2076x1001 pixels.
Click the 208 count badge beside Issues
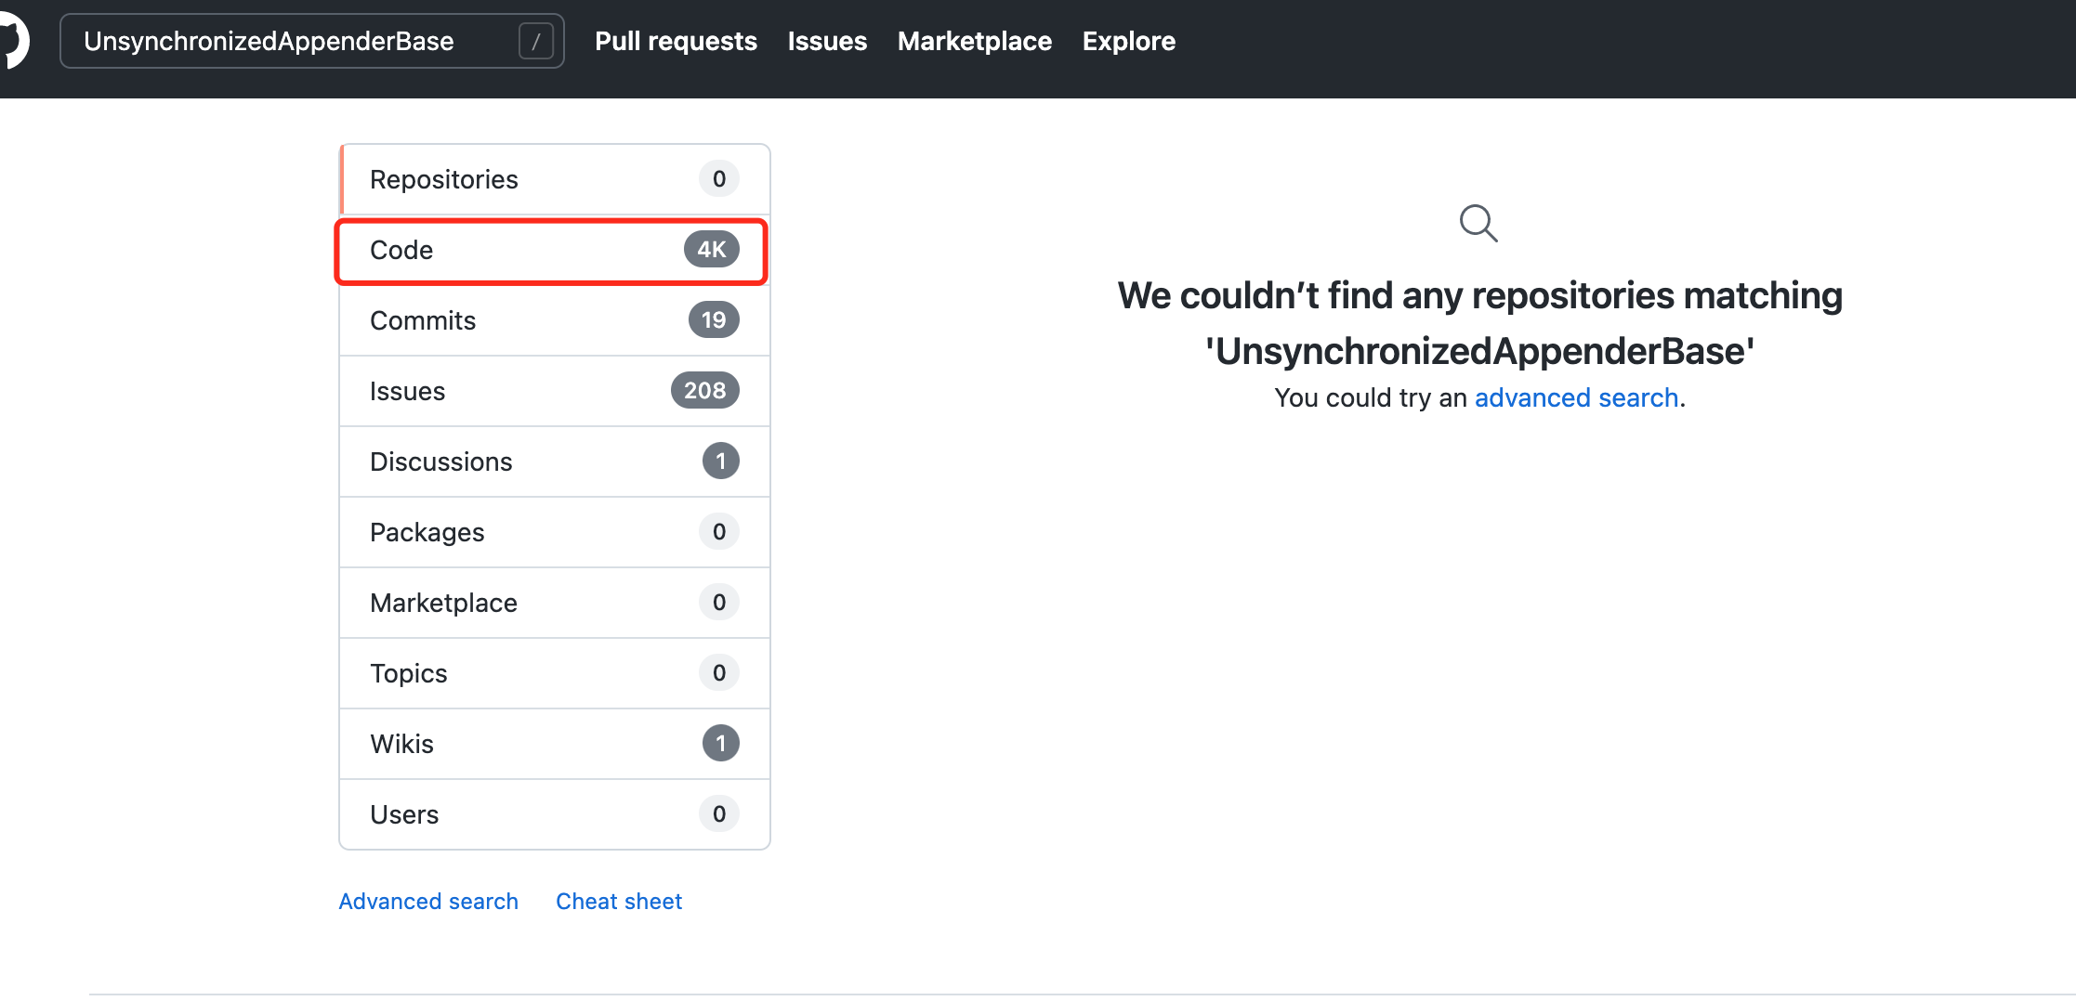(705, 390)
